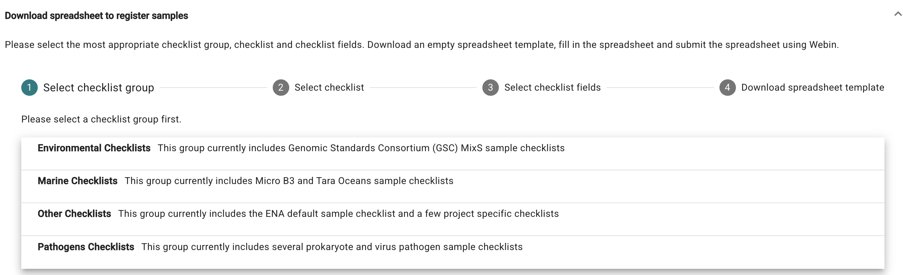Viewport: 903px width, 275px height.
Task: Click the Webin spreadsheet instructions paragraph
Action: [x=422, y=45]
